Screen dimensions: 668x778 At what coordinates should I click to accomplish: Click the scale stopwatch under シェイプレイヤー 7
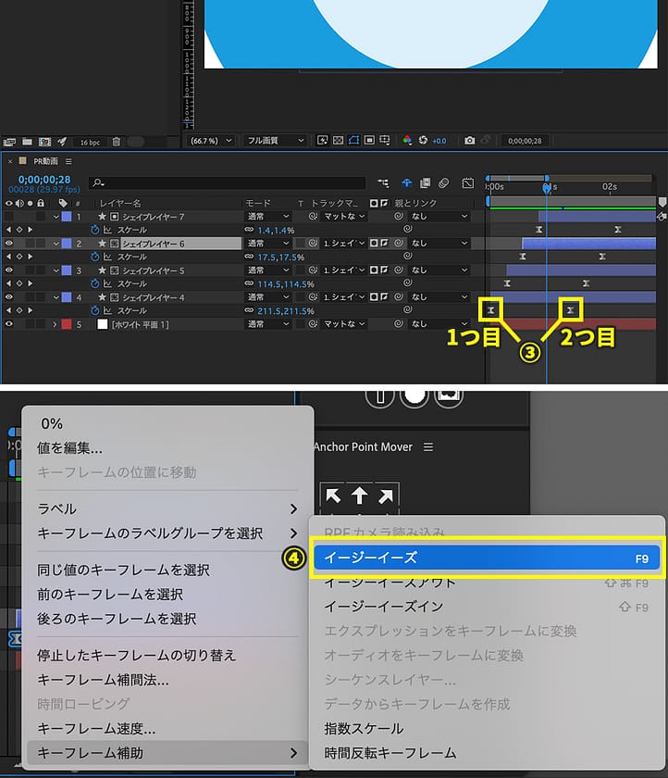click(93, 229)
